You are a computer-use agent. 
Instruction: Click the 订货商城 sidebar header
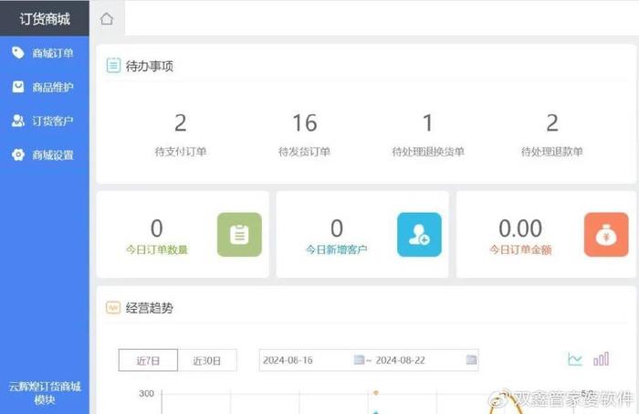click(x=45, y=18)
